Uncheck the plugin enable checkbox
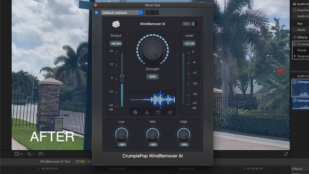This screenshot has width=309, height=174. click(x=97, y=13)
